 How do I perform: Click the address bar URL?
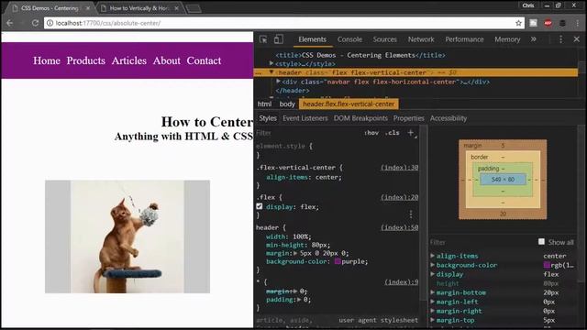click(108, 23)
